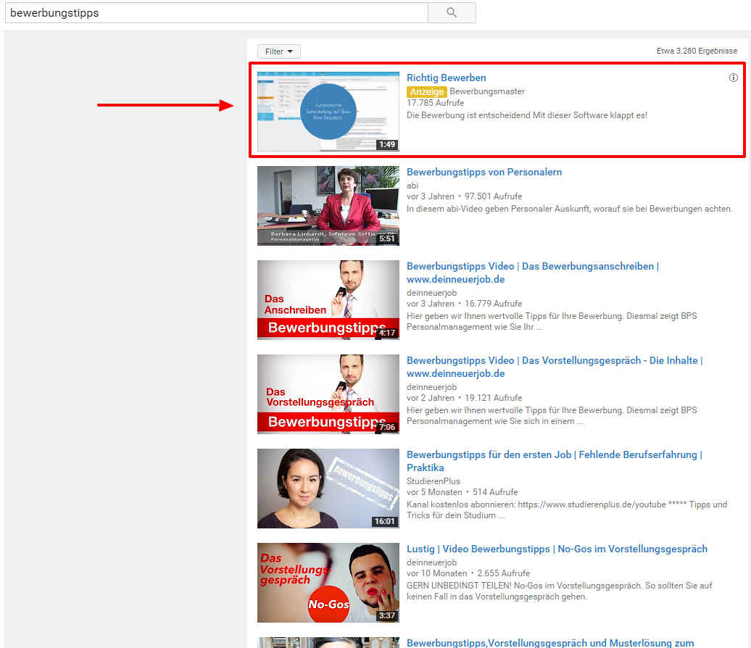Open the ad info icon beside Richtig Bewerben
The image size is (751, 648).
pos(733,78)
